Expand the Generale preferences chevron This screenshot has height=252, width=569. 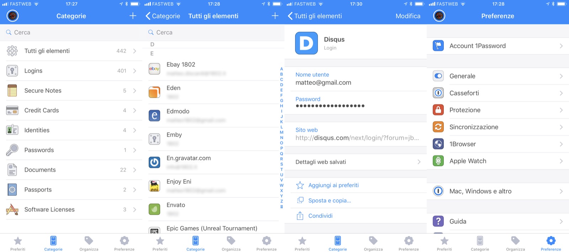[561, 76]
